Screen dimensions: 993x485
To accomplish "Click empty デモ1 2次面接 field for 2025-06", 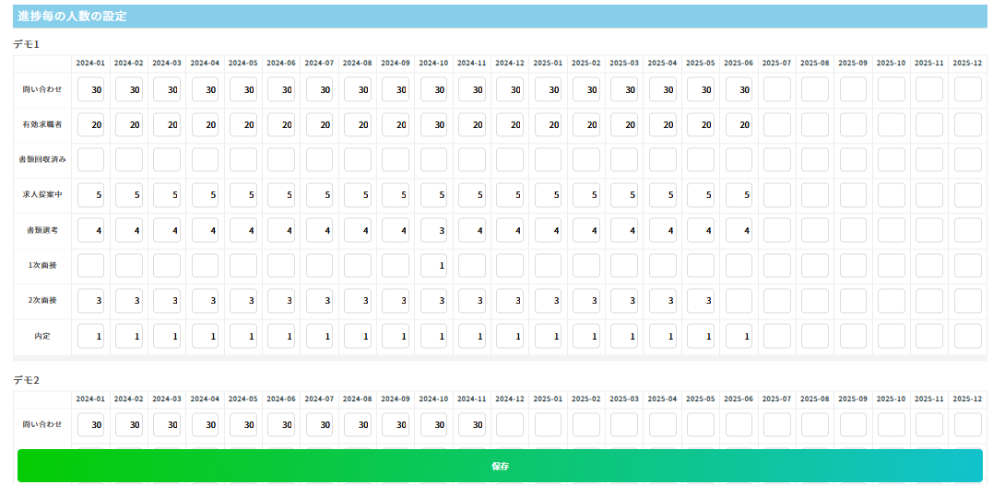I will (739, 301).
